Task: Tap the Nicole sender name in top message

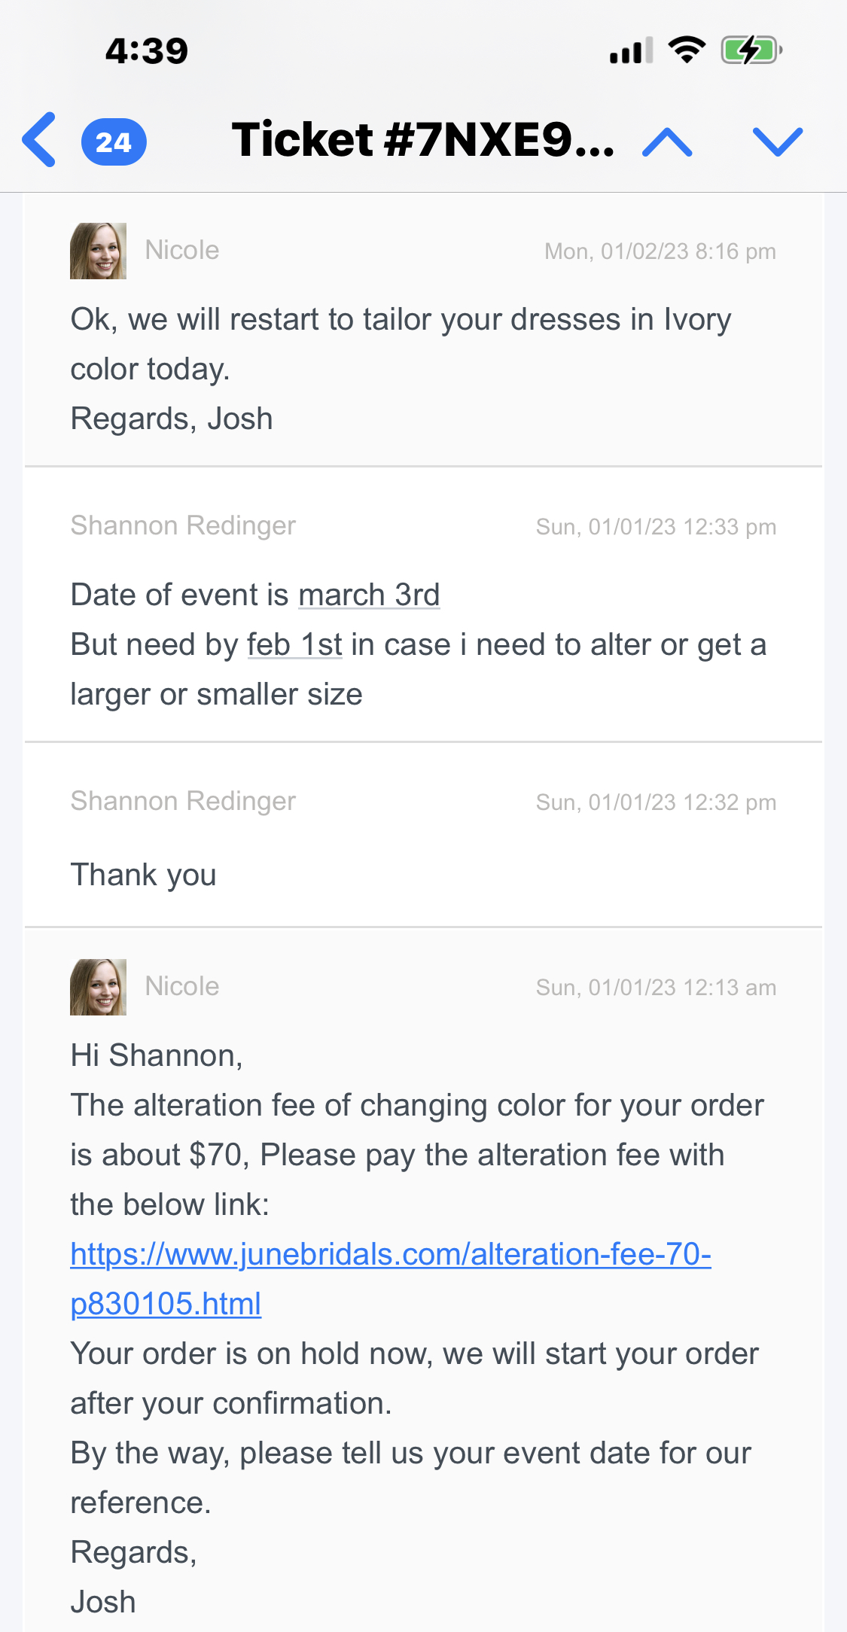Action: [182, 250]
